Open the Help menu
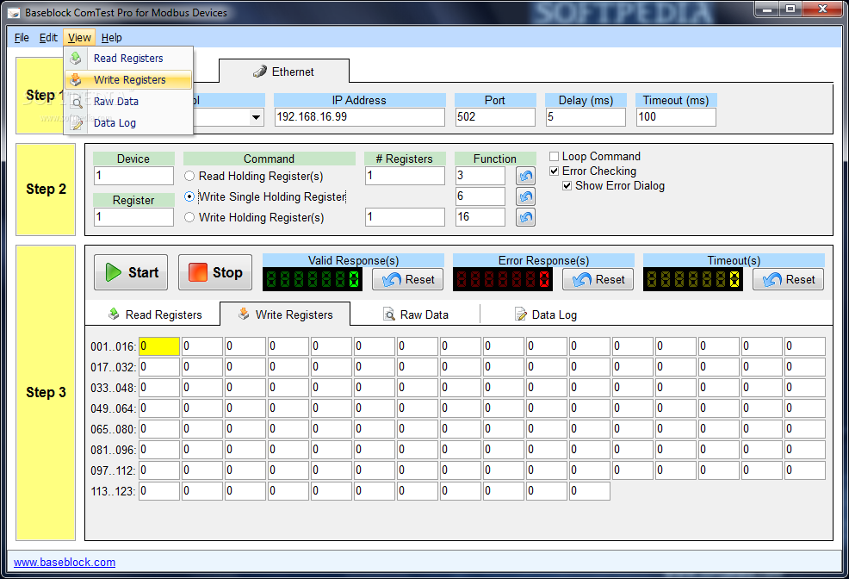Viewport: 849px width, 579px height. (x=112, y=37)
